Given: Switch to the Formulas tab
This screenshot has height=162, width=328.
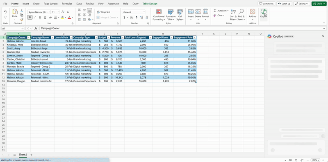Looking at the screenshot, I should pyautogui.click(x=67, y=4).
